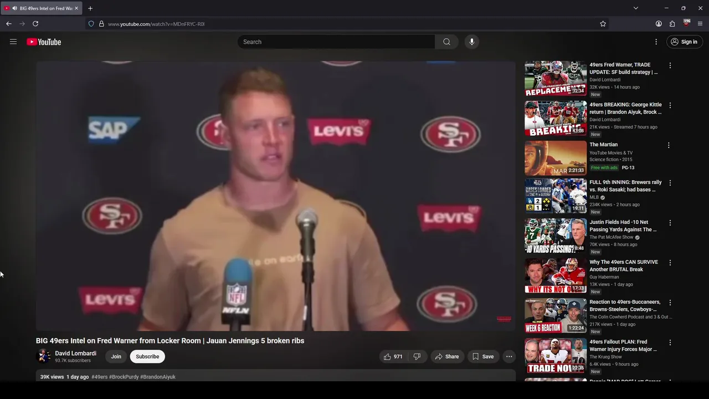This screenshot has height=399, width=709.
Task: Bookmark this page with the star
Action: click(603, 24)
